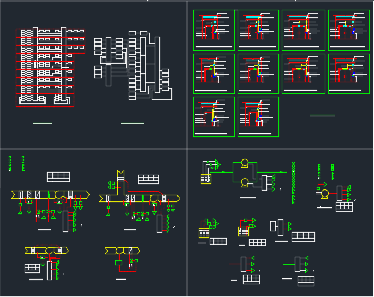The width and height of the screenshot is (374, 297).
Task: Click the yellow panel box feeding the twin-pump loop
Action: (x=206, y=179)
